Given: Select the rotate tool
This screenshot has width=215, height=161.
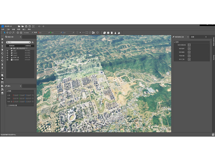Looking at the screenshot, I should [x=10, y=32].
